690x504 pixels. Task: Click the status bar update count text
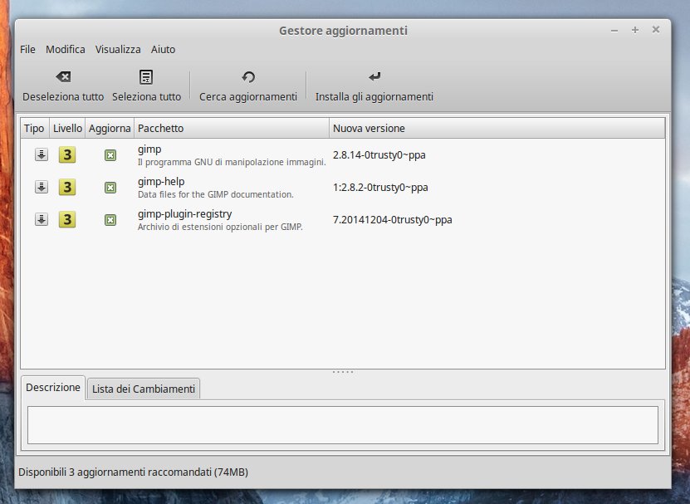(134, 472)
